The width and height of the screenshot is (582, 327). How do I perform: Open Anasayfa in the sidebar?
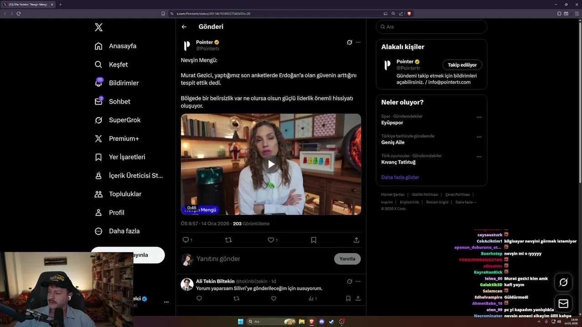click(x=115, y=46)
